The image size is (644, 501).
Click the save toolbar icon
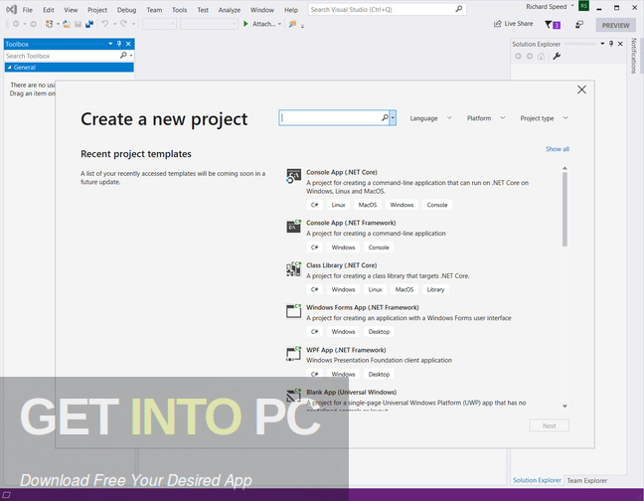click(x=79, y=24)
